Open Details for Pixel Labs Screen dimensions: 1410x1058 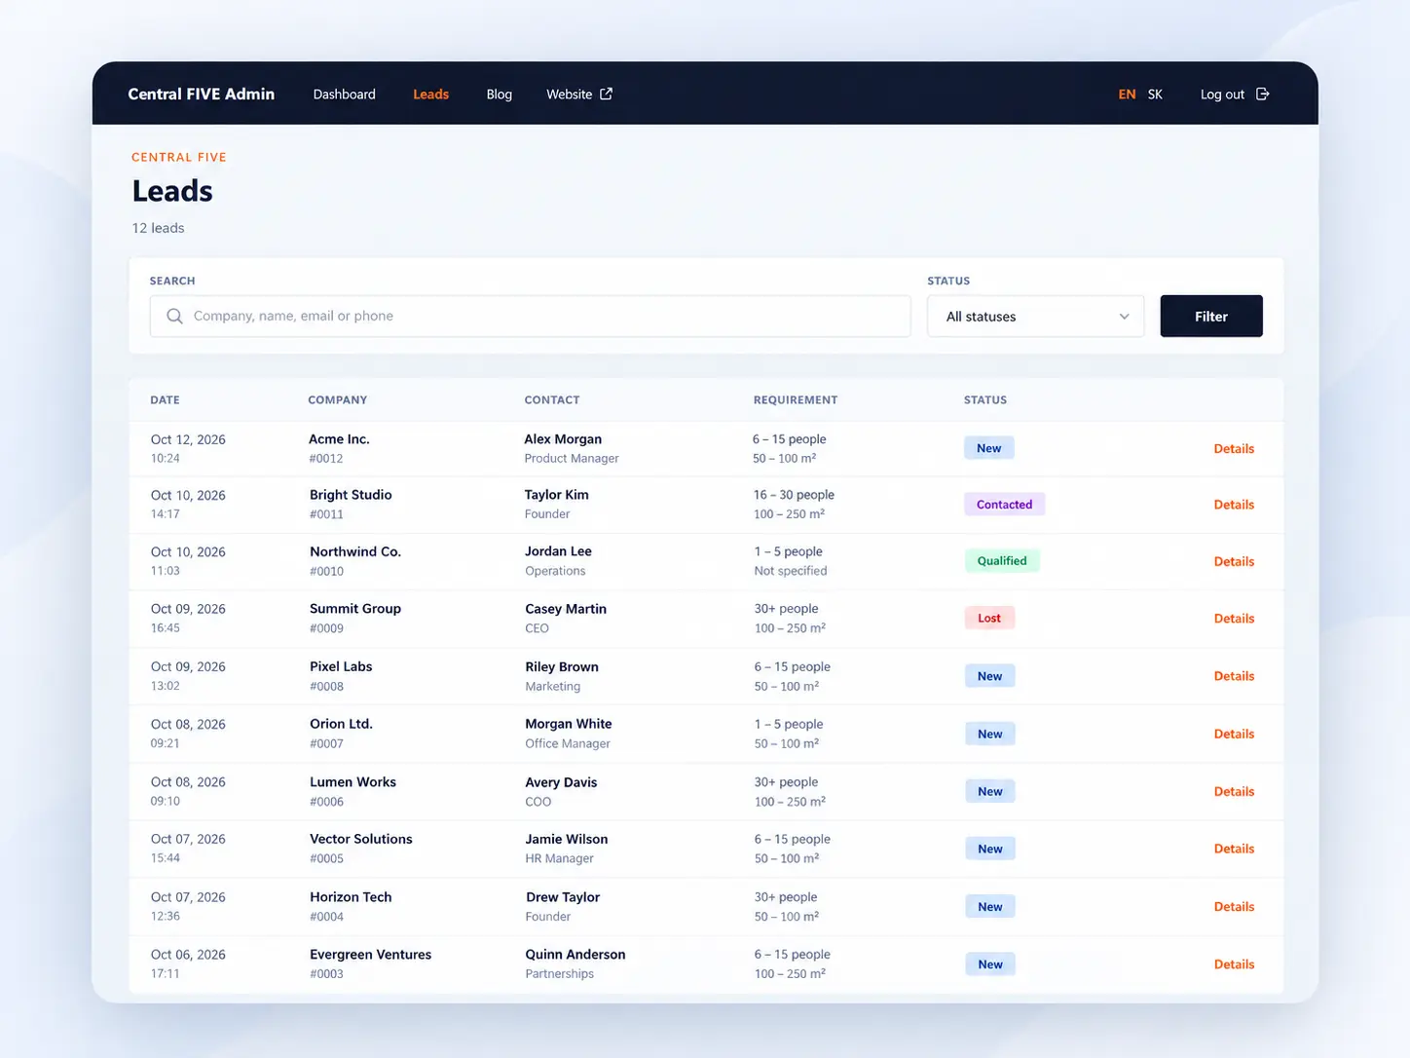pyautogui.click(x=1234, y=676)
